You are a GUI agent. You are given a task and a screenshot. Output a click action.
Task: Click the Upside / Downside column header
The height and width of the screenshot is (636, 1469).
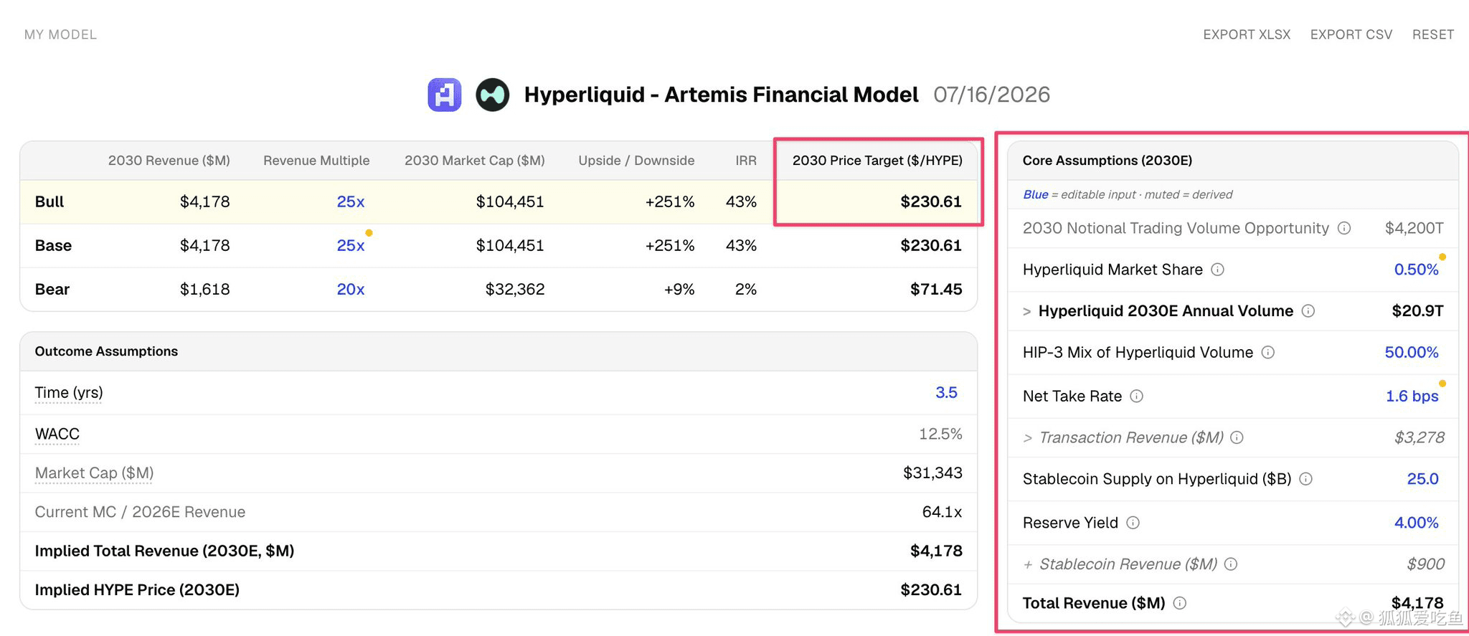(636, 161)
